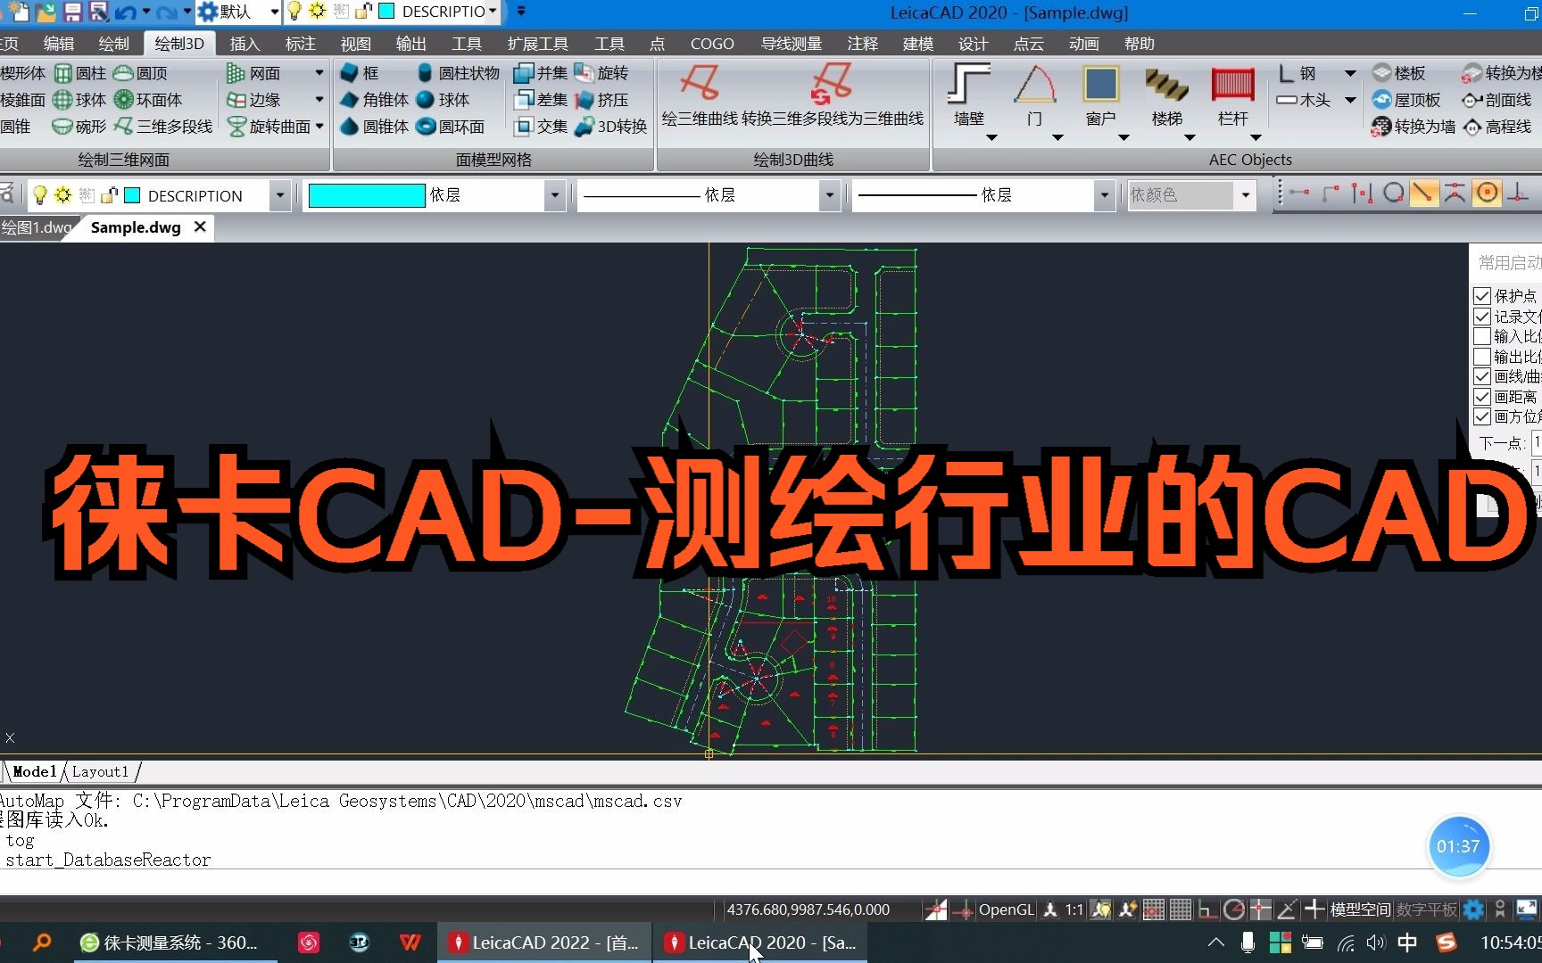Click the 并集 union tool

[x=542, y=73]
